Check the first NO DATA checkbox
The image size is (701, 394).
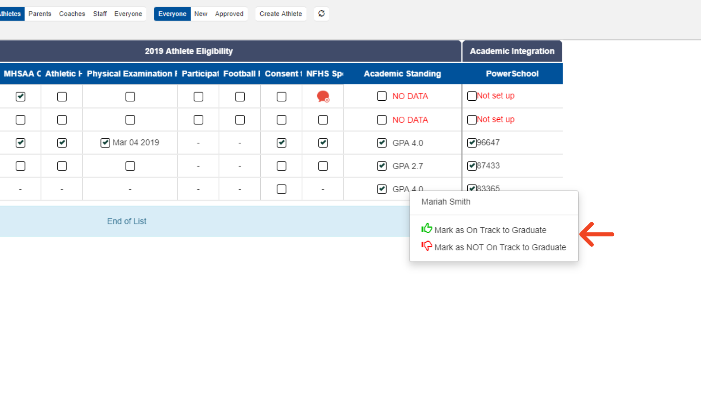tap(382, 96)
